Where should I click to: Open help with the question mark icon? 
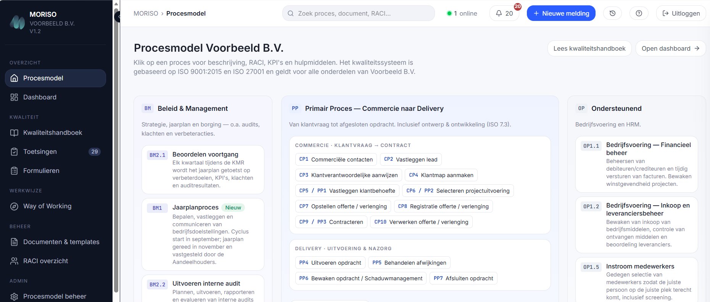point(639,13)
